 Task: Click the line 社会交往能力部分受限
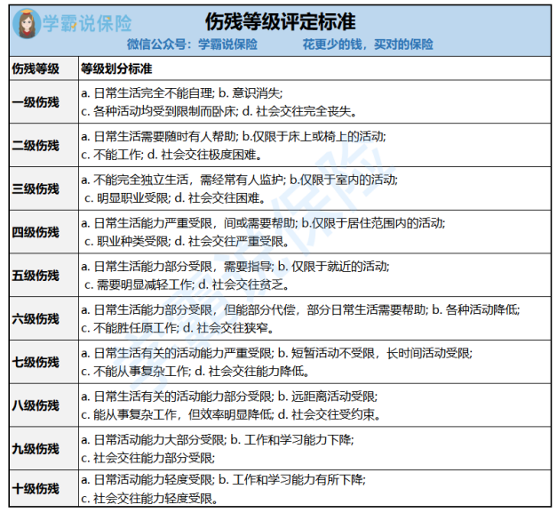(x=147, y=458)
